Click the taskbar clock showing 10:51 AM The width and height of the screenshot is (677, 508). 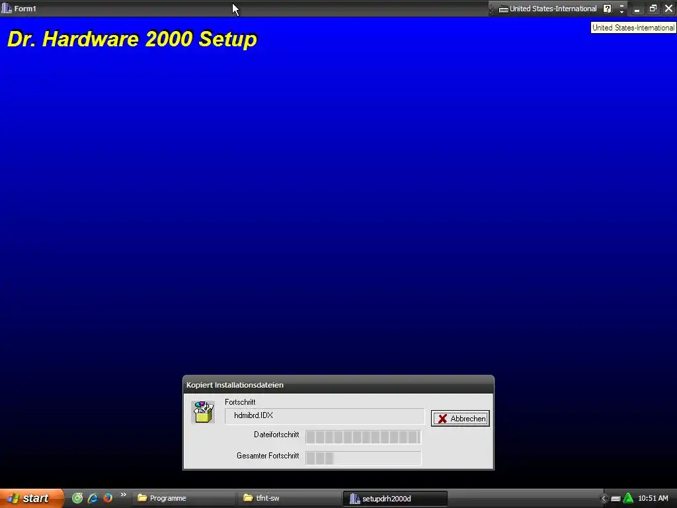tap(653, 498)
